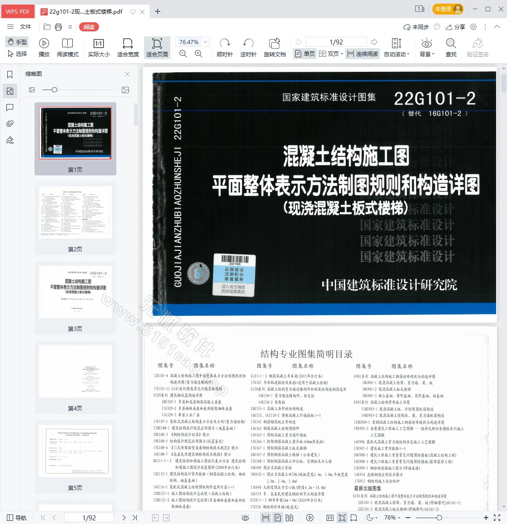The height and width of the screenshot is (524, 507).
Task: Switch to the WPS PDF home tab
Action: click(18, 11)
